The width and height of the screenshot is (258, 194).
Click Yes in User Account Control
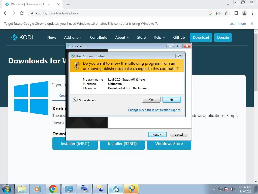(151, 100)
